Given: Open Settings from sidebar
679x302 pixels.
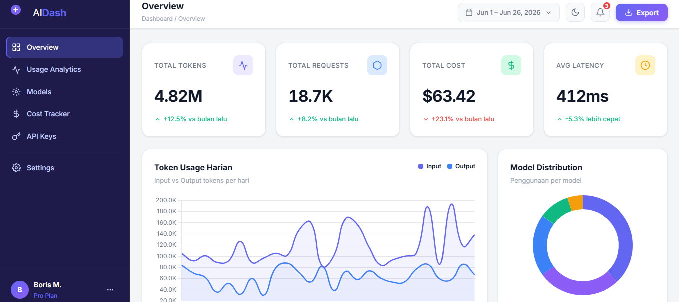Looking at the screenshot, I should pos(65,168).
